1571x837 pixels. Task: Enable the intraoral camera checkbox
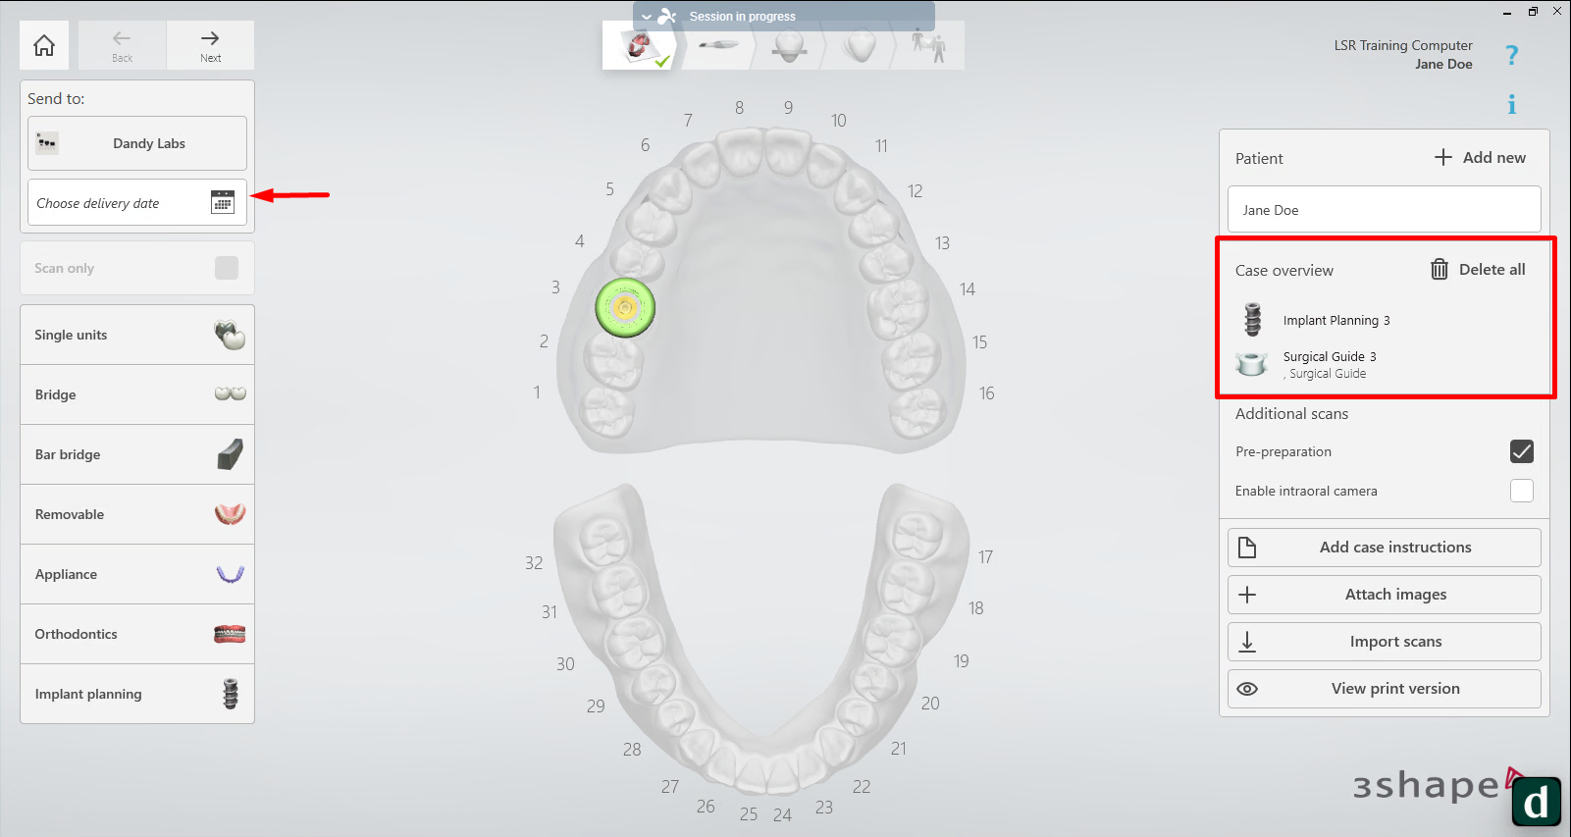1521,491
